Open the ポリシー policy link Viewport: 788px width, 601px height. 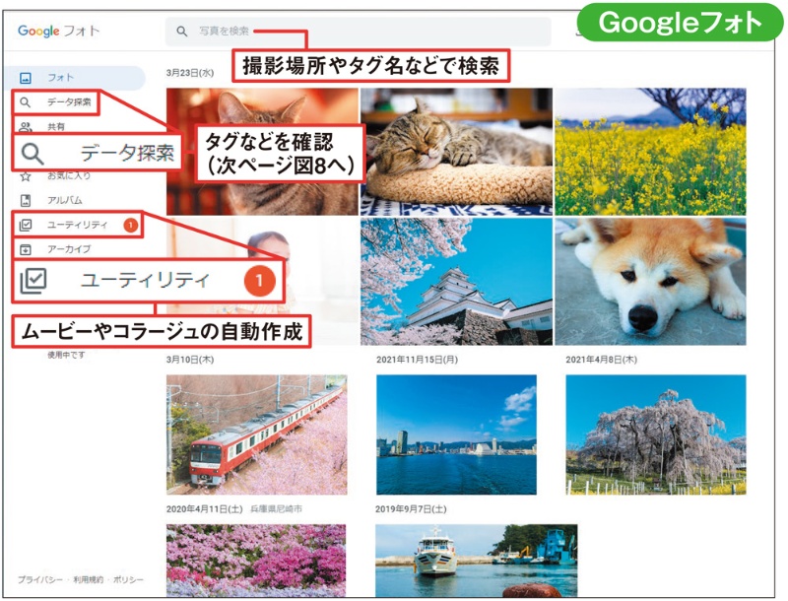pos(126,578)
